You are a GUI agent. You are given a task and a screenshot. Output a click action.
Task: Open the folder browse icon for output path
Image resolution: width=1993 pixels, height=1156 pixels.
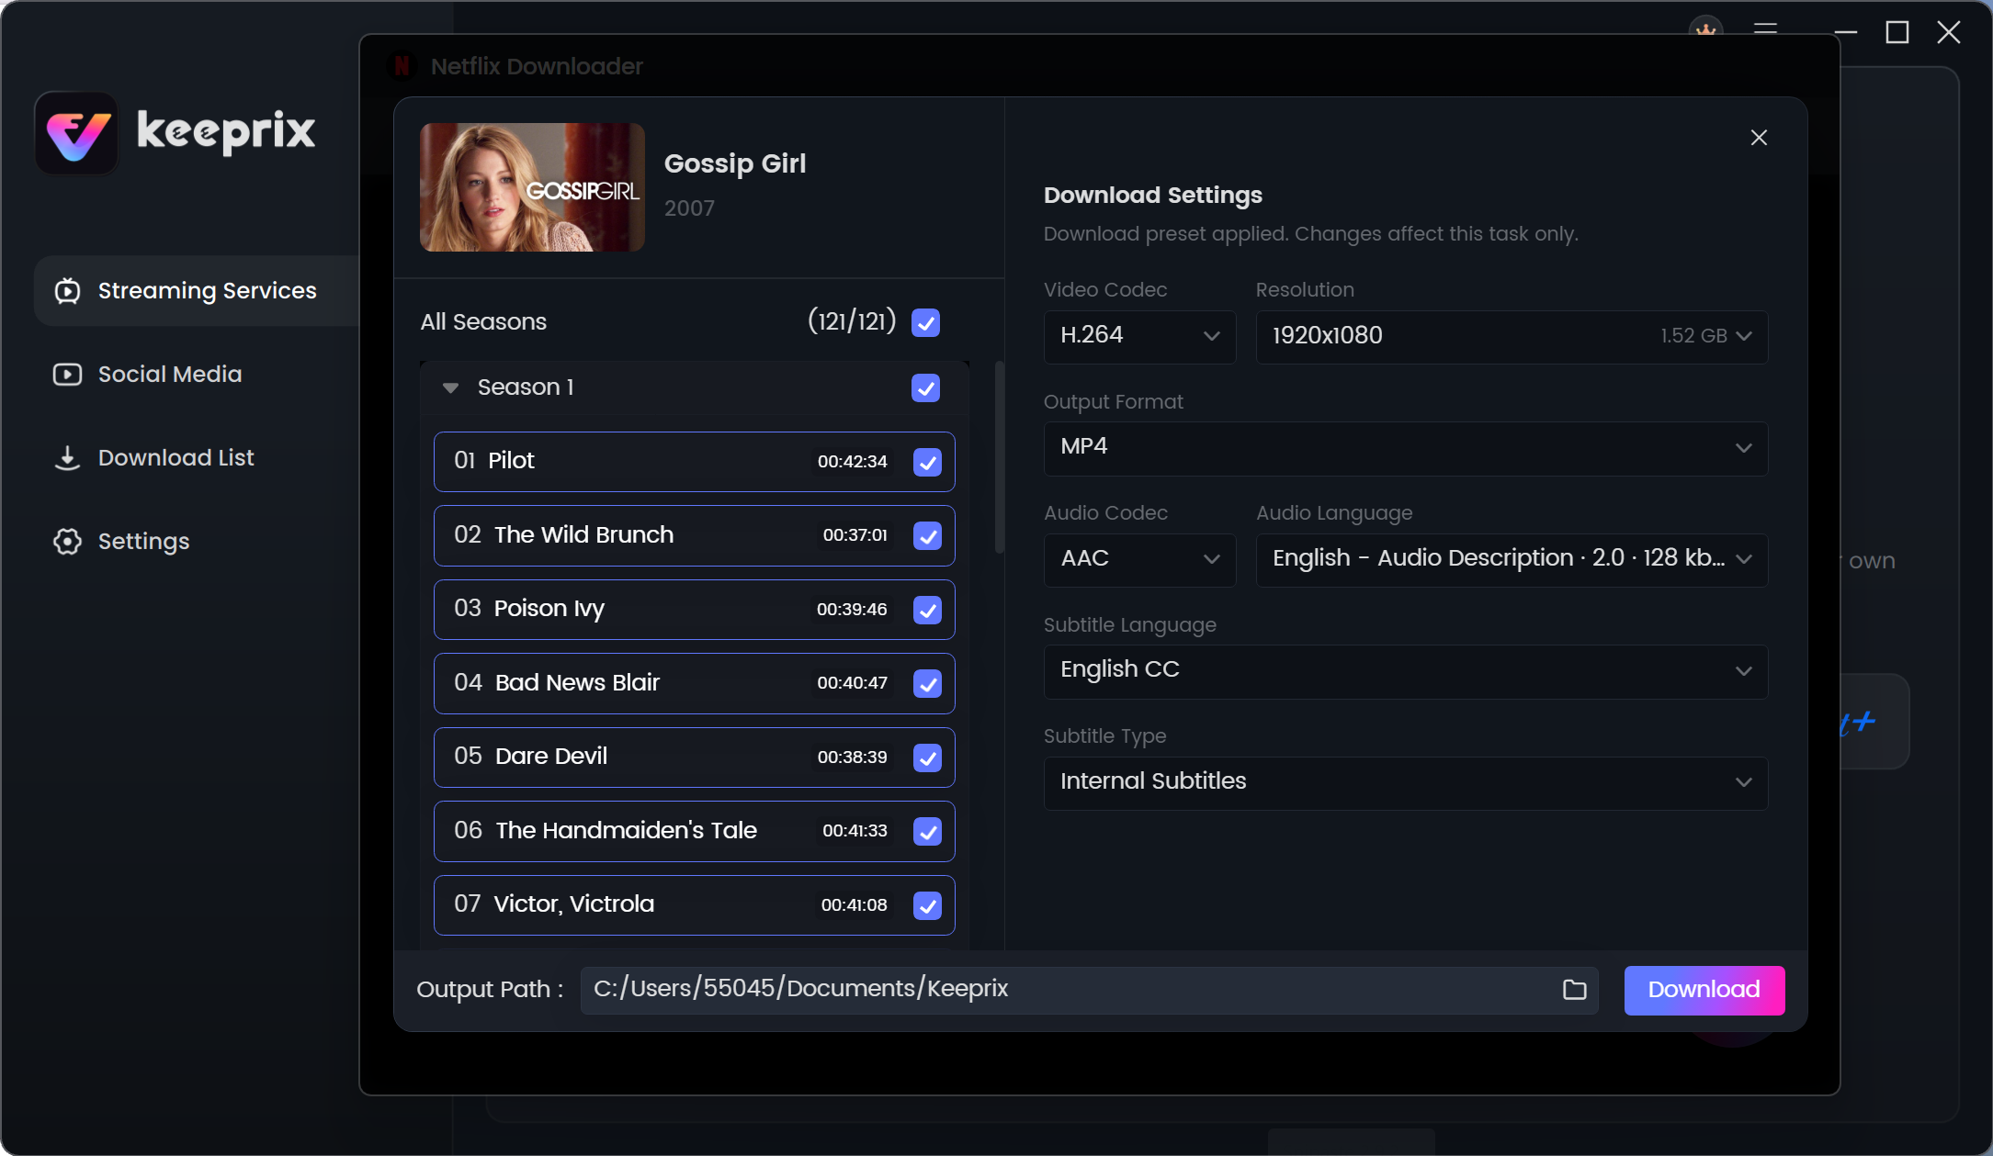click(1574, 989)
